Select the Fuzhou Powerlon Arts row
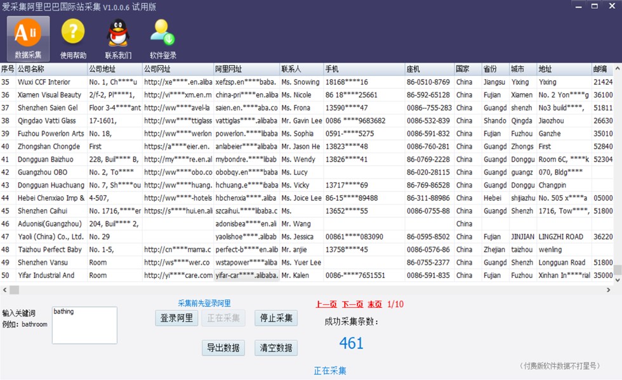622x380 pixels. point(307,134)
